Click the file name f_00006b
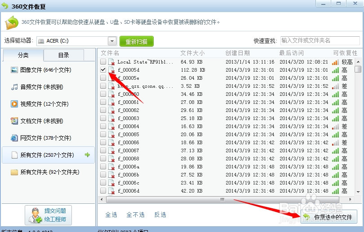 129,175
